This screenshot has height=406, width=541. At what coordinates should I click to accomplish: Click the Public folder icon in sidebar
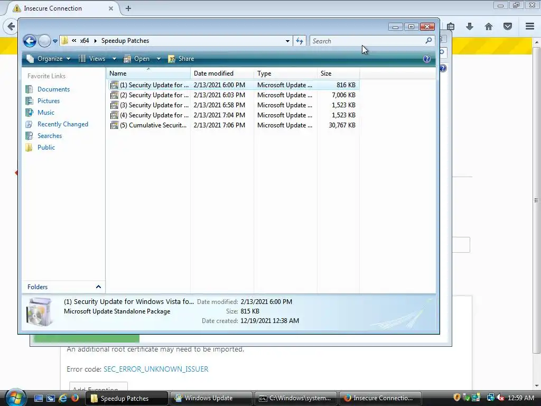pyautogui.click(x=30, y=147)
